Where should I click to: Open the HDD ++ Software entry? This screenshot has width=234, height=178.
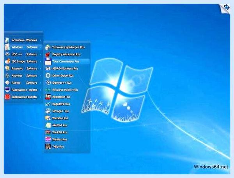click(x=23, y=54)
